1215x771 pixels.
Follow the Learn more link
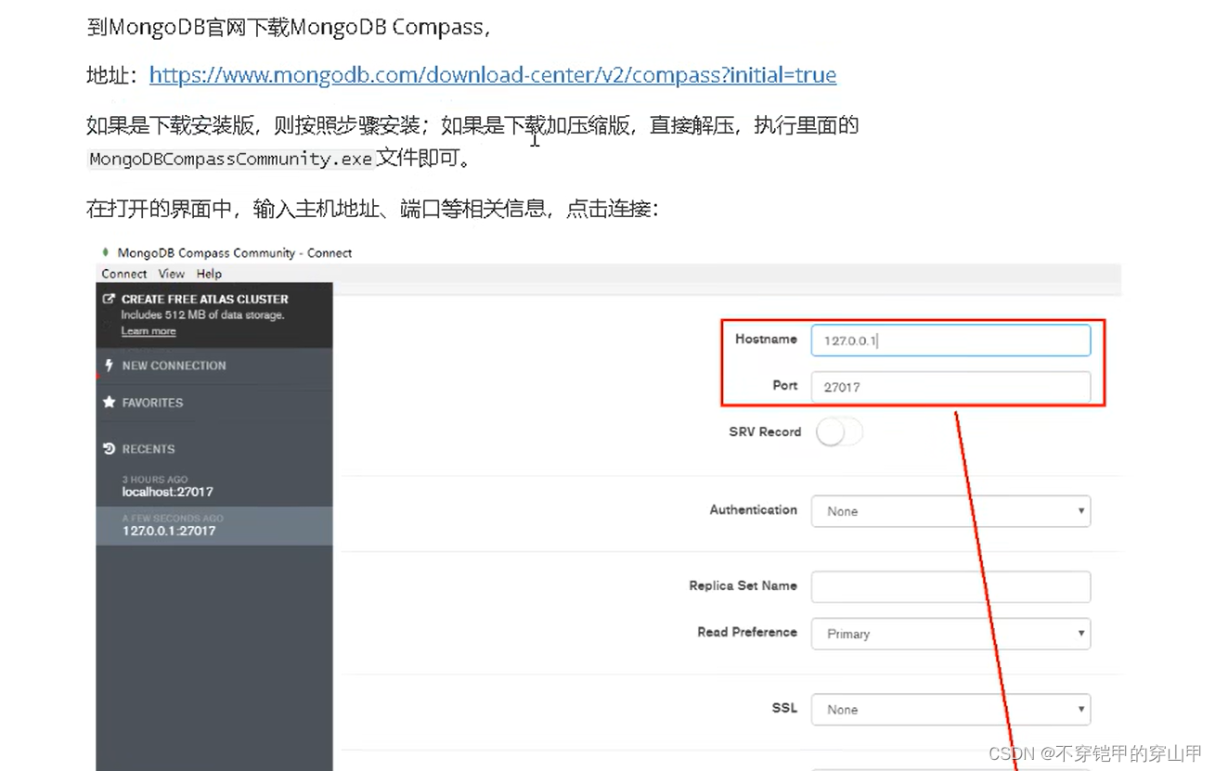[x=149, y=331]
